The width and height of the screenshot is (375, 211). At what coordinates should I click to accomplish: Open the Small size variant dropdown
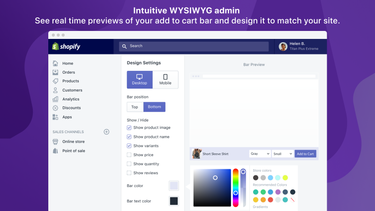[283, 154]
